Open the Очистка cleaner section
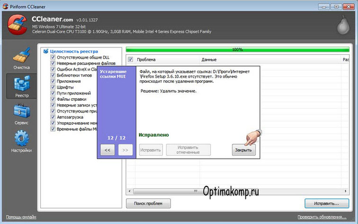 [22, 58]
